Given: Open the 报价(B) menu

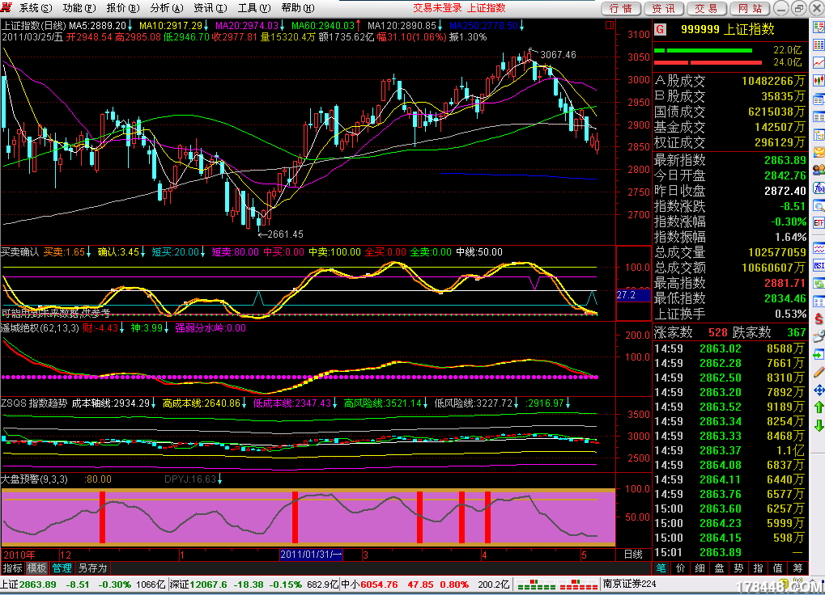Looking at the screenshot, I should point(122,8).
